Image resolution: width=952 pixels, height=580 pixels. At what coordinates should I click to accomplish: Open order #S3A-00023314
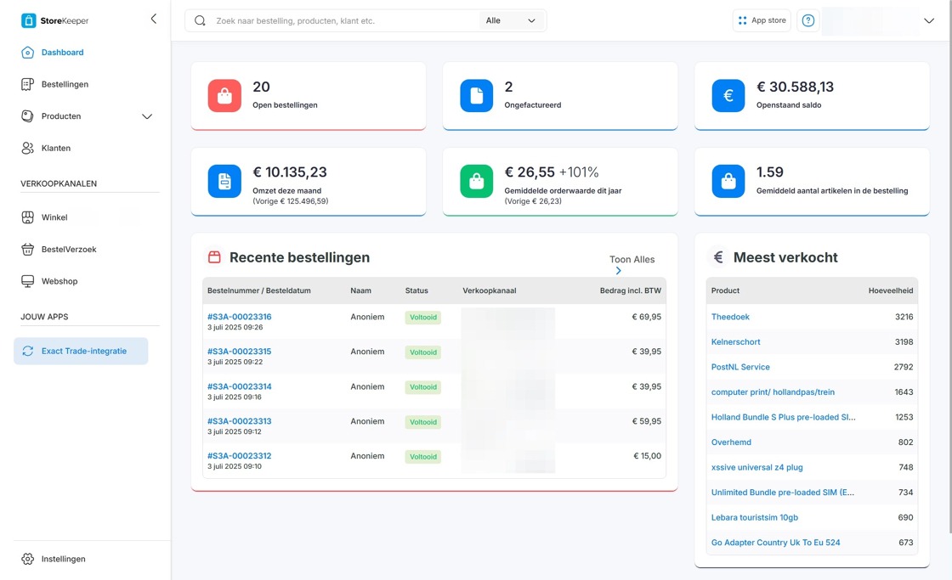(x=239, y=386)
